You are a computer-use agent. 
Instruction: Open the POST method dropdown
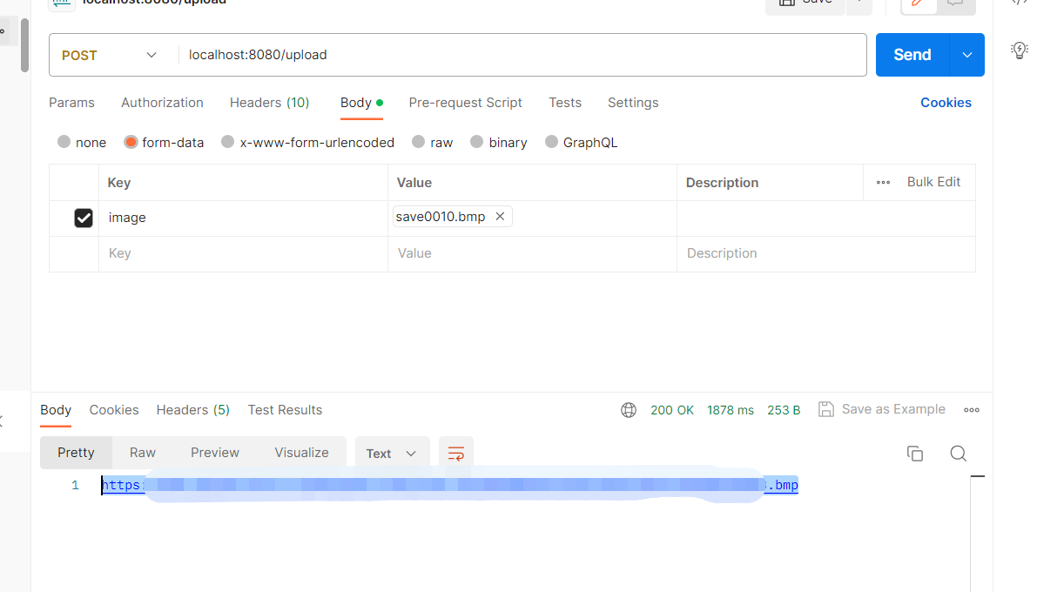tap(110, 54)
